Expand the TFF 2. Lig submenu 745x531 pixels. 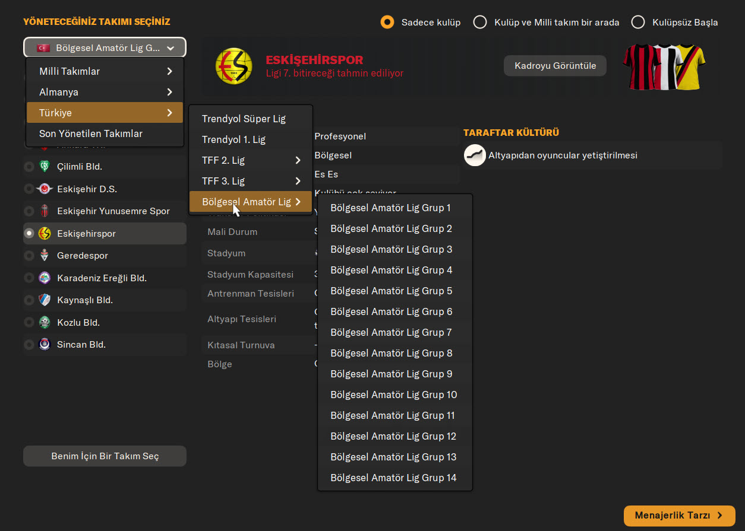pyautogui.click(x=250, y=160)
